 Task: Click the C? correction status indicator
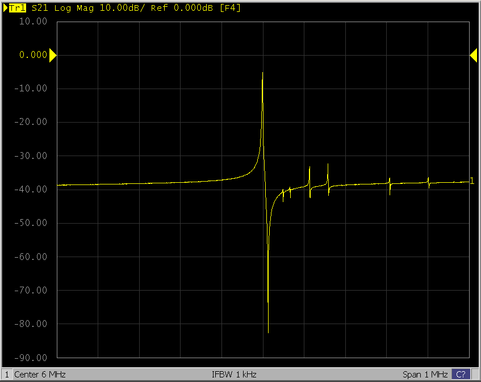point(461,375)
